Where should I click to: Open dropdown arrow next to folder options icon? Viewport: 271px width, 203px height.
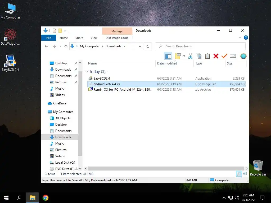click(x=184, y=56)
